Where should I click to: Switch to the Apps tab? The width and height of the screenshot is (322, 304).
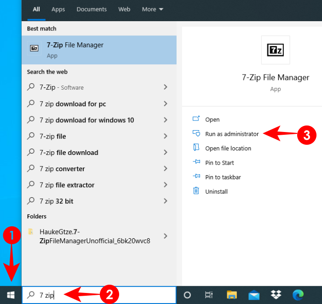click(58, 9)
